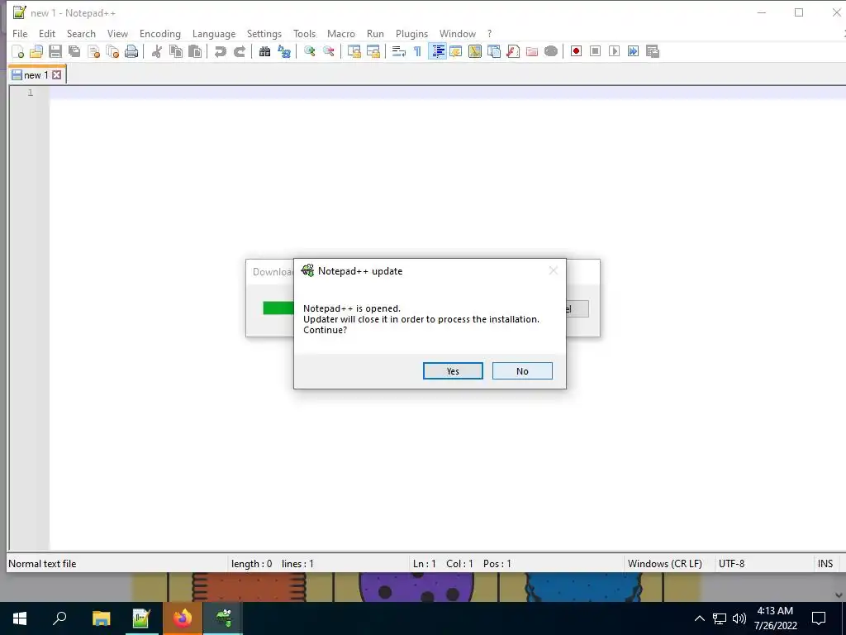Viewport: 846px width, 635px height.
Task: Open the Tools menu
Action: [x=304, y=33]
